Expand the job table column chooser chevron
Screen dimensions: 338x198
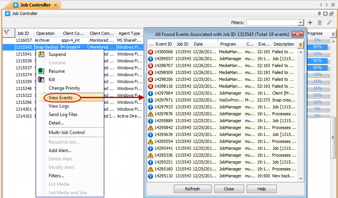click(333, 34)
